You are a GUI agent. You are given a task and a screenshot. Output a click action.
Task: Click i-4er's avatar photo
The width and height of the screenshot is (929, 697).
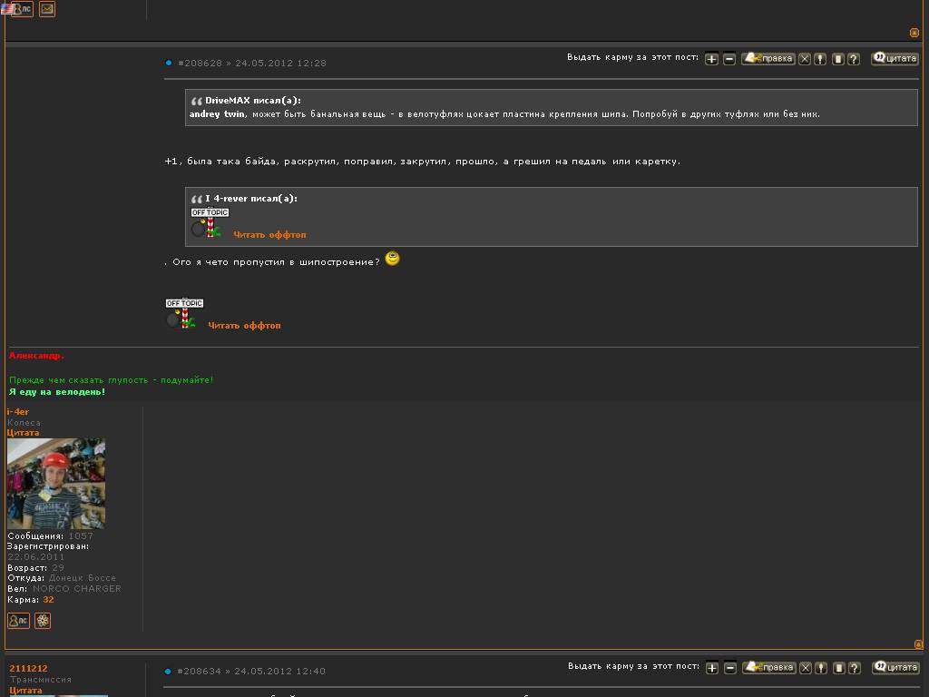(56, 483)
